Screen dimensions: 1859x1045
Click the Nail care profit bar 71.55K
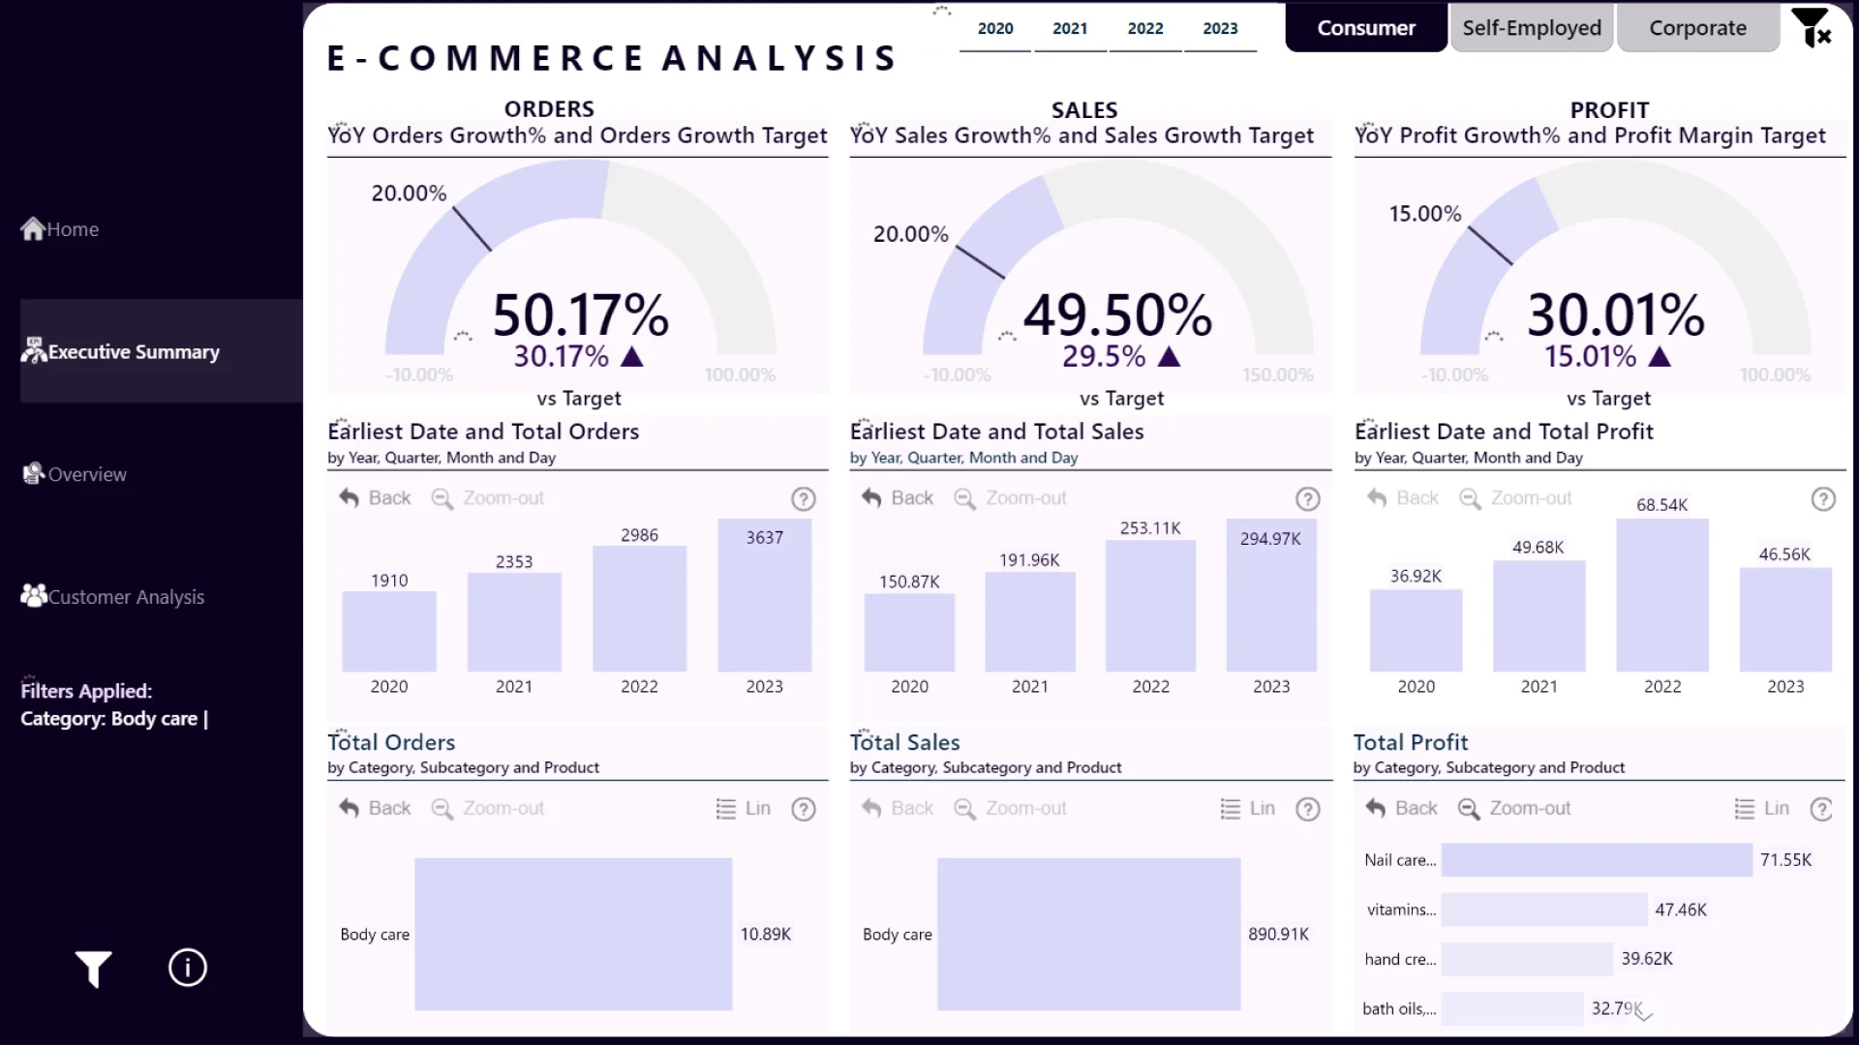click(1597, 859)
